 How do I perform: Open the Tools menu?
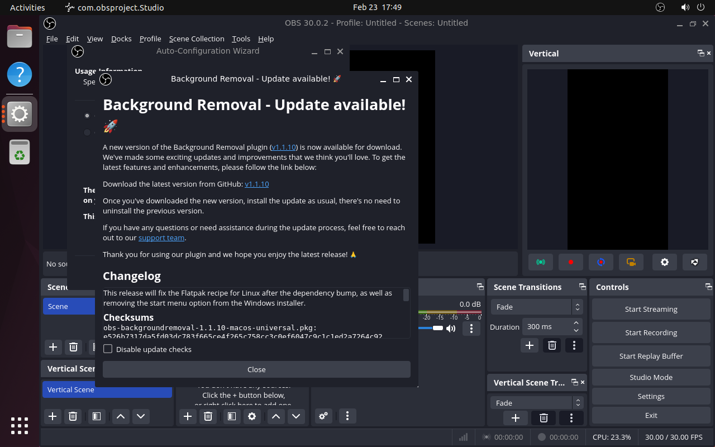(x=241, y=39)
